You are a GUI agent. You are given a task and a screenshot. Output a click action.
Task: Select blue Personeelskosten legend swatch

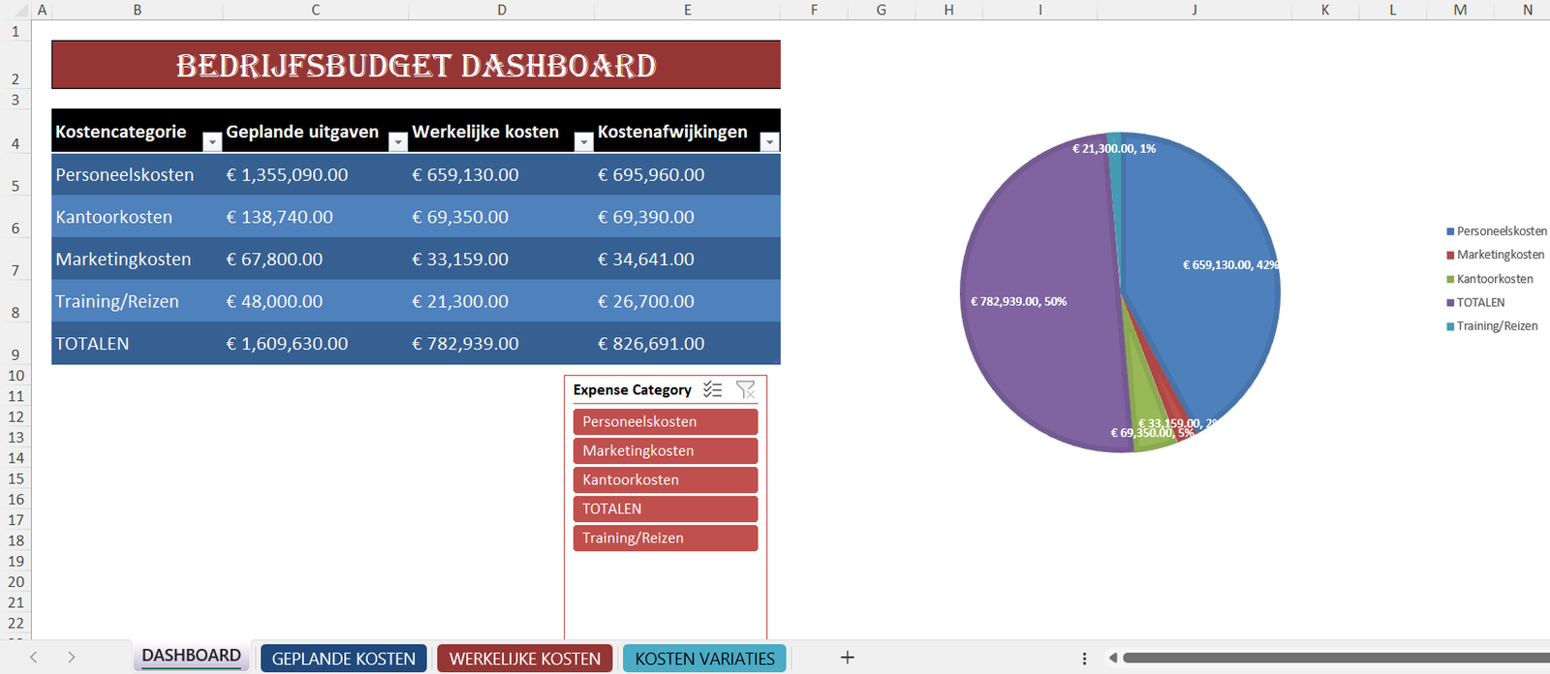1450,231
